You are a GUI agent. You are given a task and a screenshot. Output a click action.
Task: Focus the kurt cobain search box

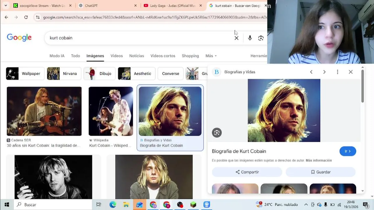coord(140,38)
